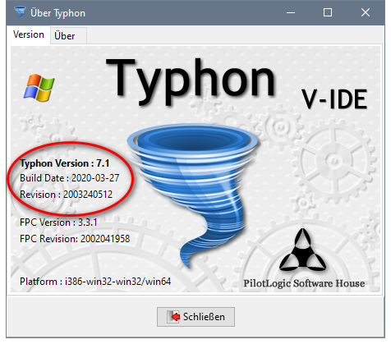Click the red arrow icon on Schließen button
Viewport: 391px width, 344px height.
coord(174,317)
